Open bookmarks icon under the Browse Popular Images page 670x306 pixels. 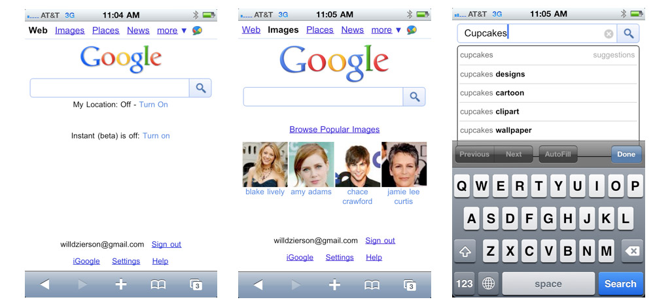click(x=372, y=284)
